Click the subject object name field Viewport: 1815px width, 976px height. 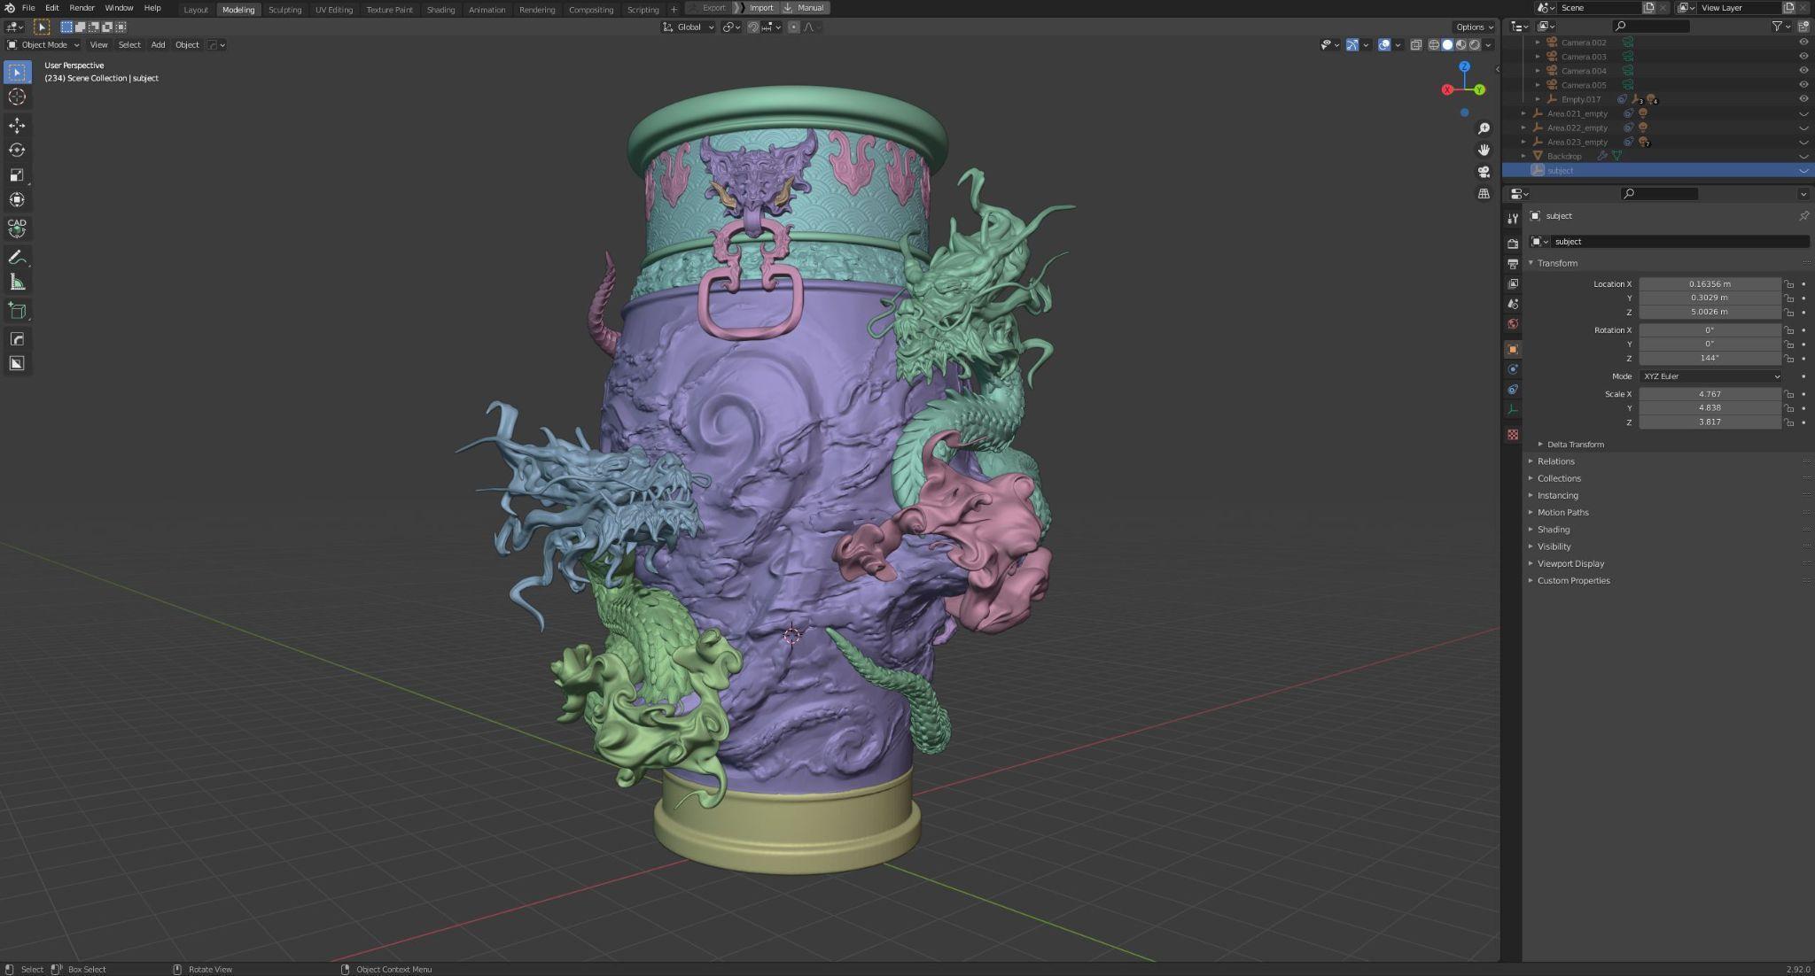pyautogui.click(x=1678, y=242)
